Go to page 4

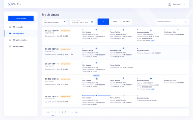62,112
